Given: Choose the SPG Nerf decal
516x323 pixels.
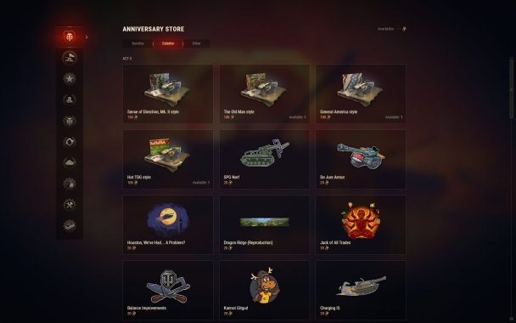Looking at the screenshot, I should point(264,159).
